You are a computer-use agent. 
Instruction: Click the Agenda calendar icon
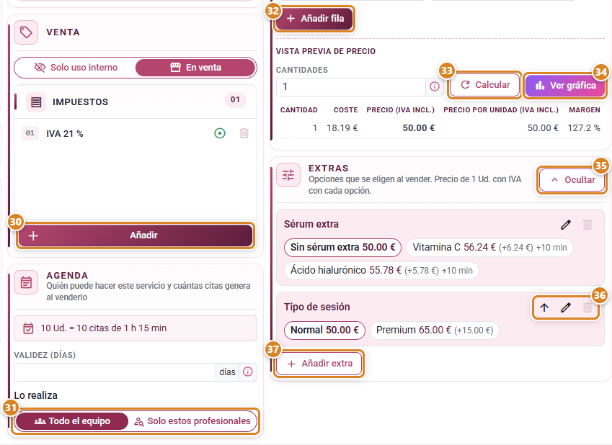26,282
